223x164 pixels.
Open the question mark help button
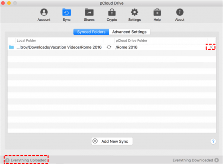(x=213, y=141)
